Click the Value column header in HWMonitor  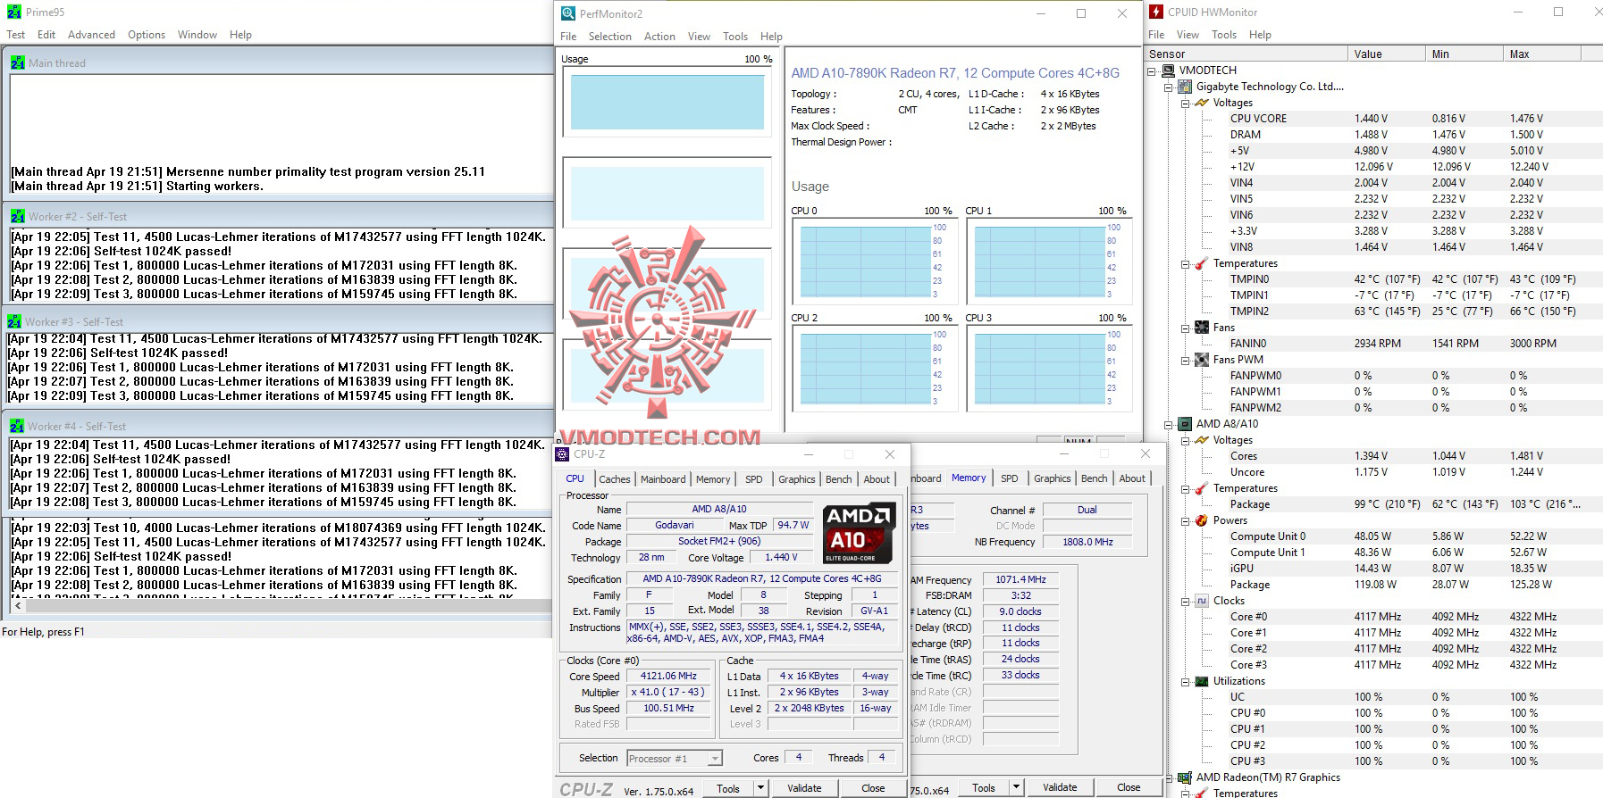pos(1386,54)
